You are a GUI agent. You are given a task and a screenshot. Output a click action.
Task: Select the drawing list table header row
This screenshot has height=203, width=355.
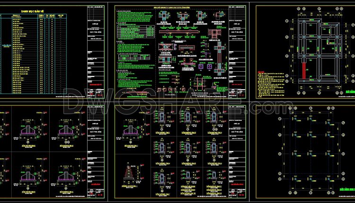[33, 16]
